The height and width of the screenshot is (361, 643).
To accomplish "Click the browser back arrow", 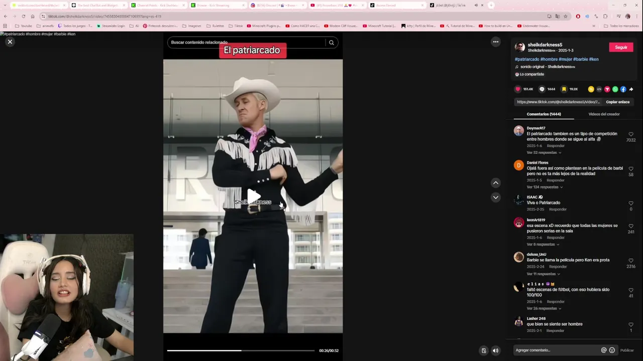I will point(6,17).
